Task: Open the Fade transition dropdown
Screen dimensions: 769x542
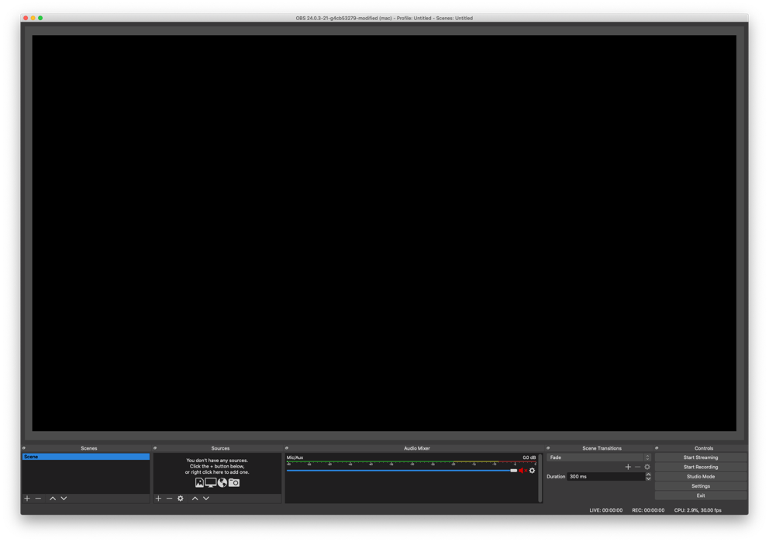Action: tap(598, 457)
